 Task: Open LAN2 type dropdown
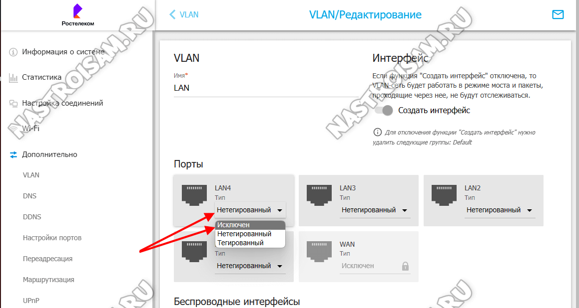tap(500, 210)
